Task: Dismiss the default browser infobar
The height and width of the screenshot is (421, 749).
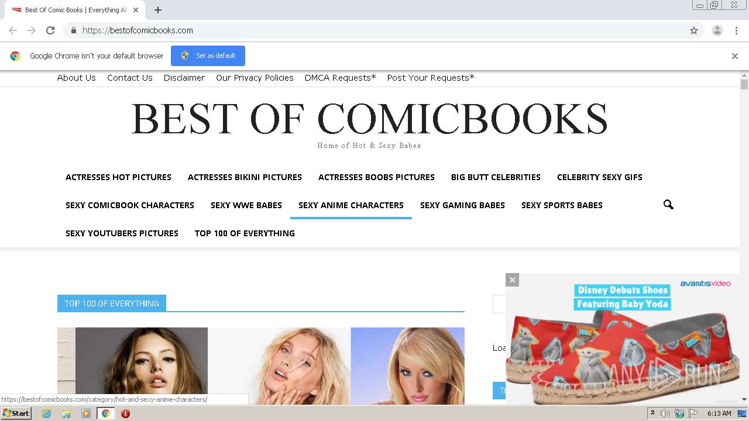Action: (x=735, y=56)
